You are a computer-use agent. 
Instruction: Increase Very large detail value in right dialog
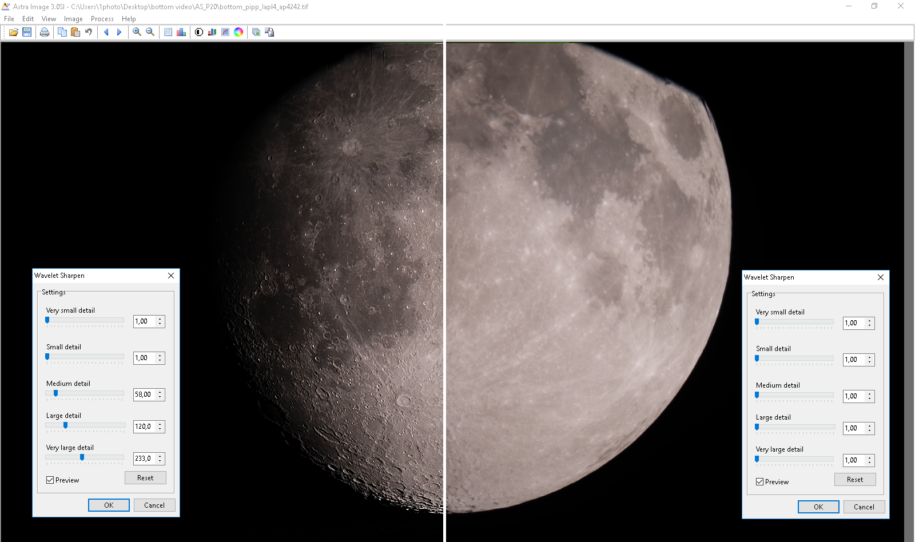point(870,458)
